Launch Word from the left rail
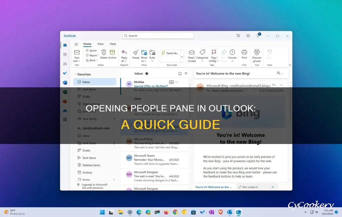342x217 pixels. point(65,82)
